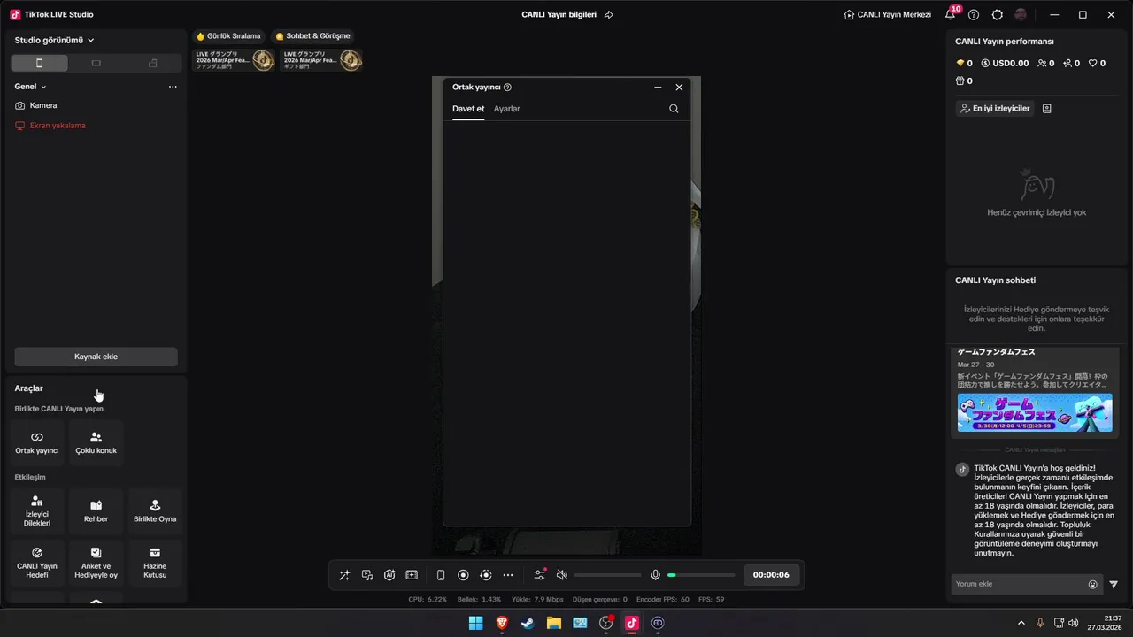Viewport: 1133px width, 637px height.
Task: Click the share arrow next to CANLI Yayın bilgileri
Action: pos(608,15)
